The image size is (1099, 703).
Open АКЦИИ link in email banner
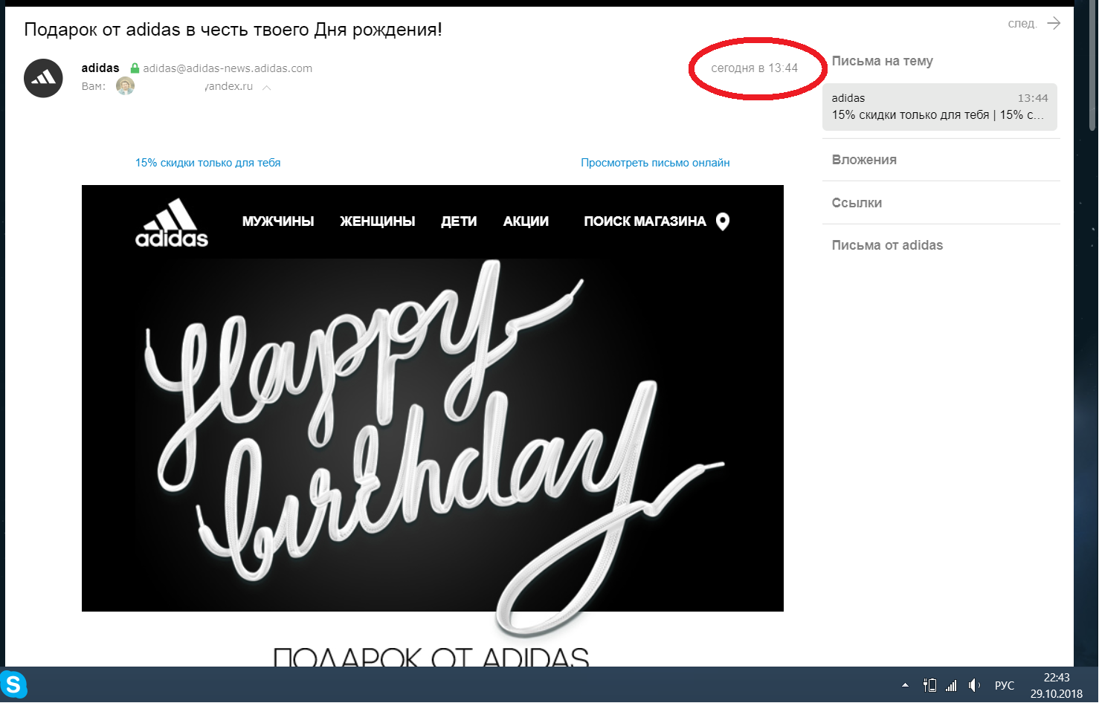coord(526,221)
